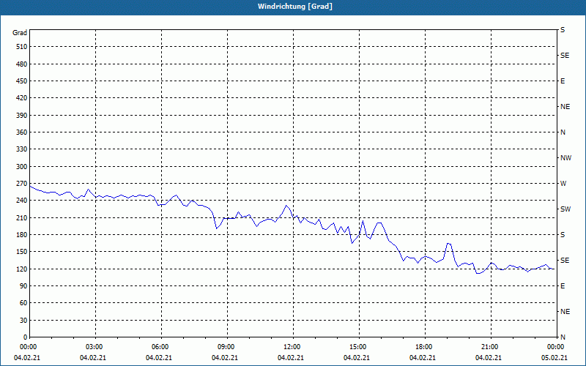Select the 390 degree label

coord(22,115)
